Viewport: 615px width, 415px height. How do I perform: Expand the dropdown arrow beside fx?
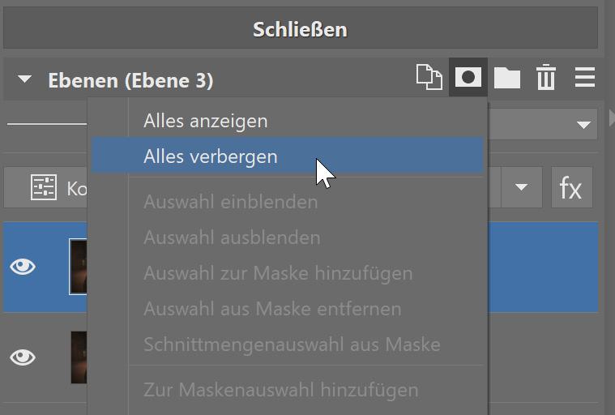(x=522, y=188)
